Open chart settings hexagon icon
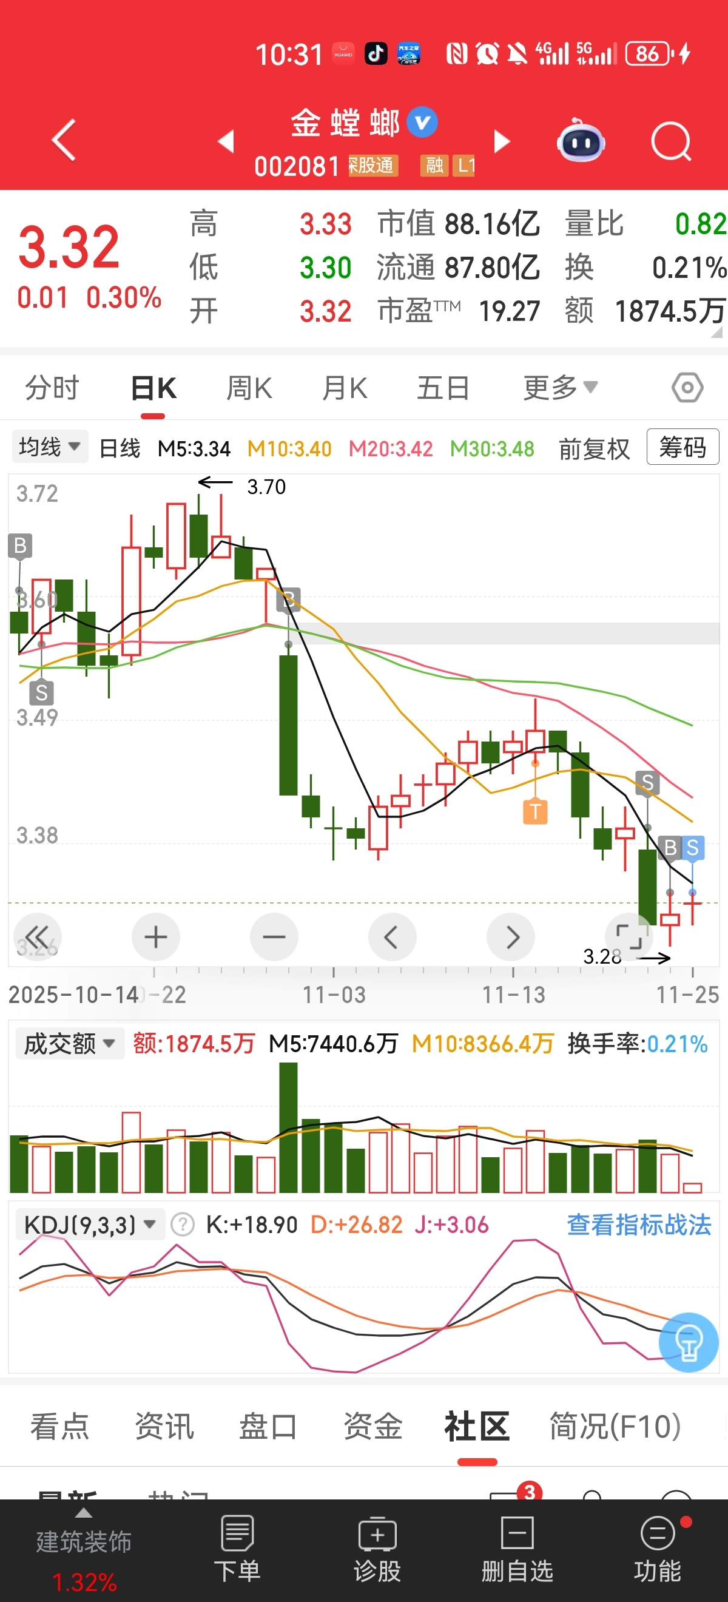Viewport: 728px width, 1602px height. [x=687, y=388]
